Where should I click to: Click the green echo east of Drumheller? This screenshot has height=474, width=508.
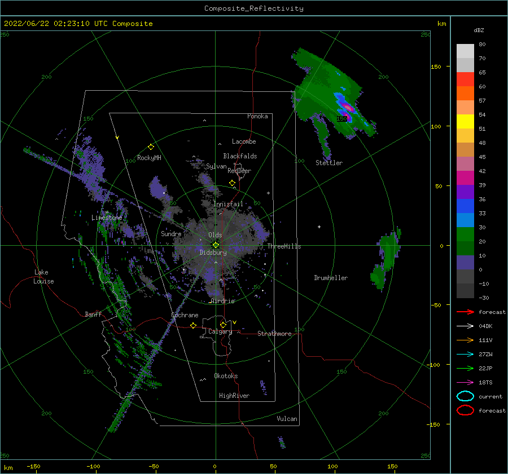(386, 258)
